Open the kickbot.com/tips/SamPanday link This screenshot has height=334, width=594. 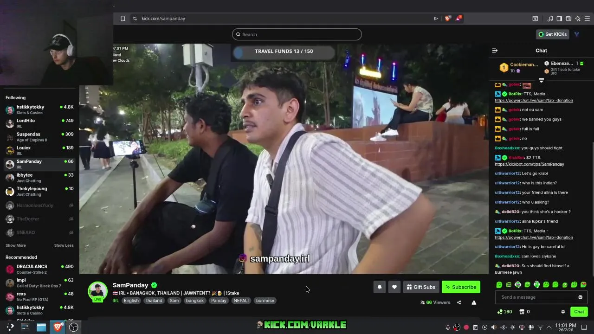pyautogui.click(x=529, y=164)
